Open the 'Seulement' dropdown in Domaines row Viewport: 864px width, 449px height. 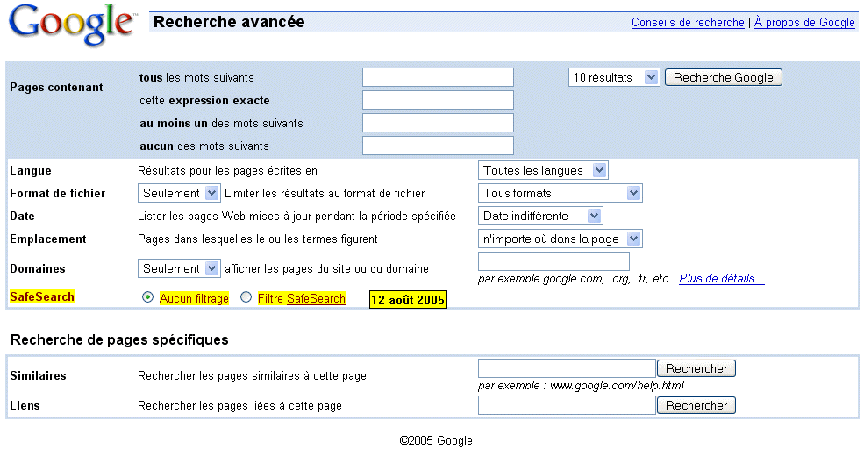click(x=179, y=268)
